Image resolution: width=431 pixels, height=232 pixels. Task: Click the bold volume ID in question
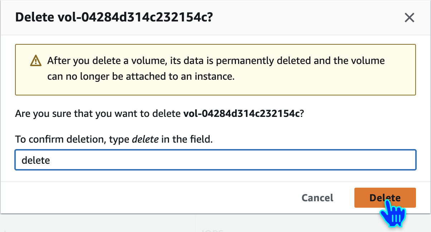pos(241,114)
